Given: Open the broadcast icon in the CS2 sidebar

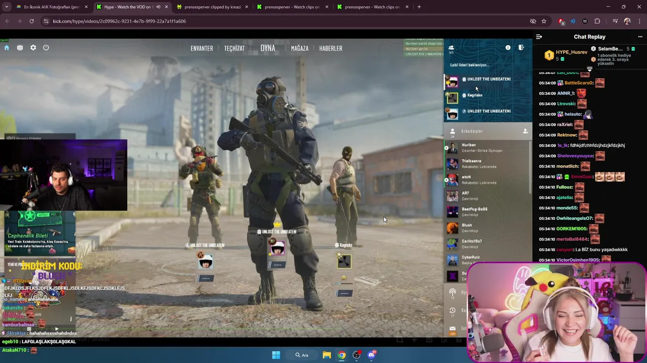Looking at the screenshot, I should (x=452, y=292).
